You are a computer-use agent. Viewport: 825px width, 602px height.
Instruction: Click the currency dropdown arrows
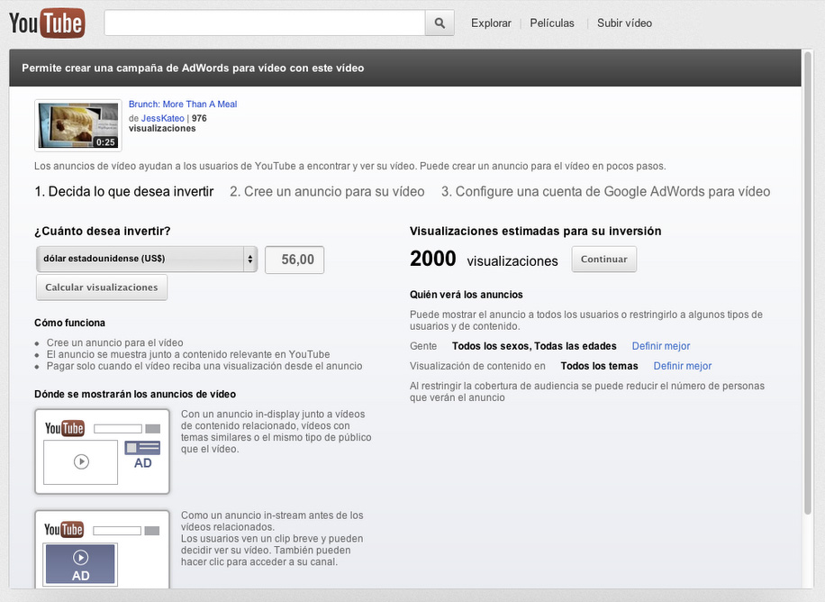pos(250,260)
